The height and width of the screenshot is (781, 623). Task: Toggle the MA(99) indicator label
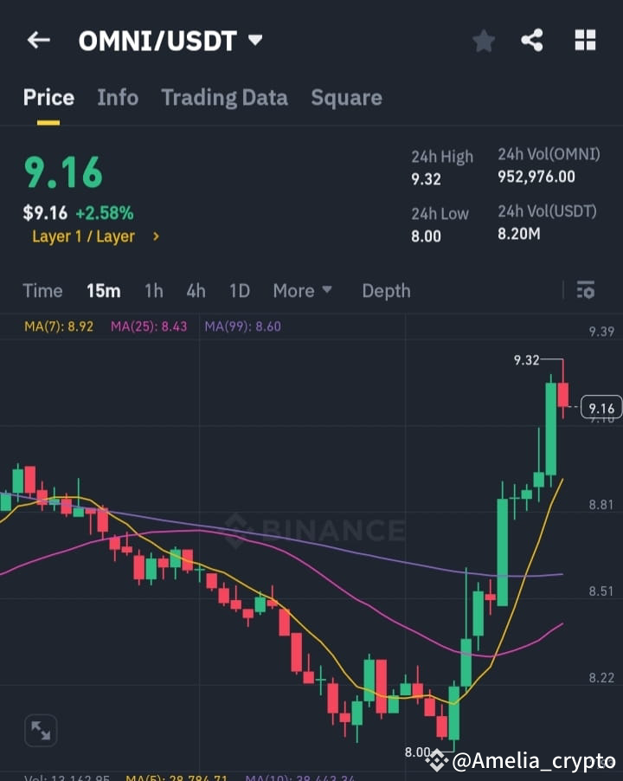(242, 328)
